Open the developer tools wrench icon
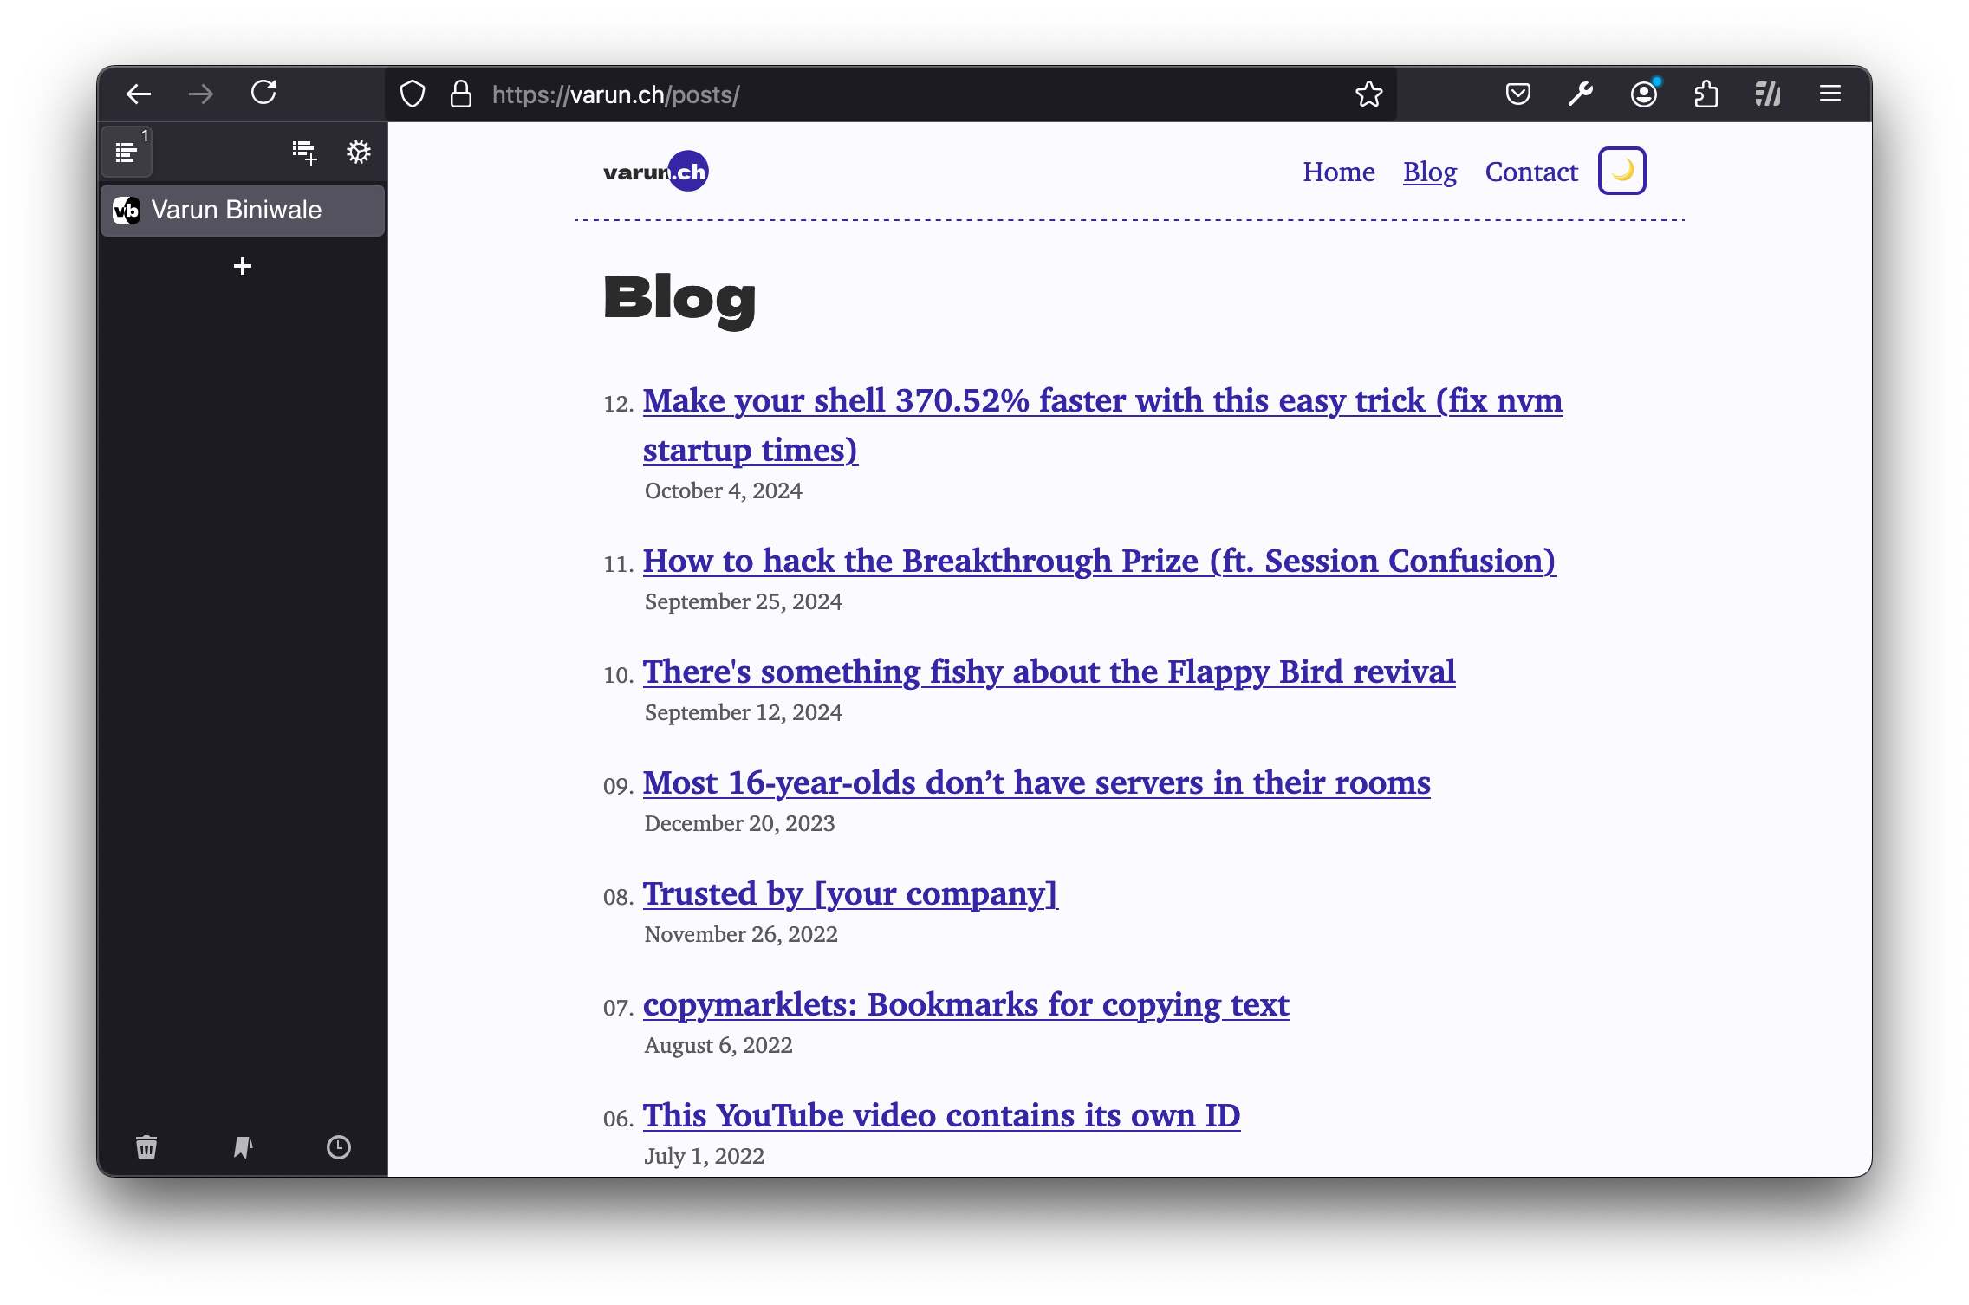Image resolution: width=1969 pixels, height=1305 pixels. (1581, 94)
